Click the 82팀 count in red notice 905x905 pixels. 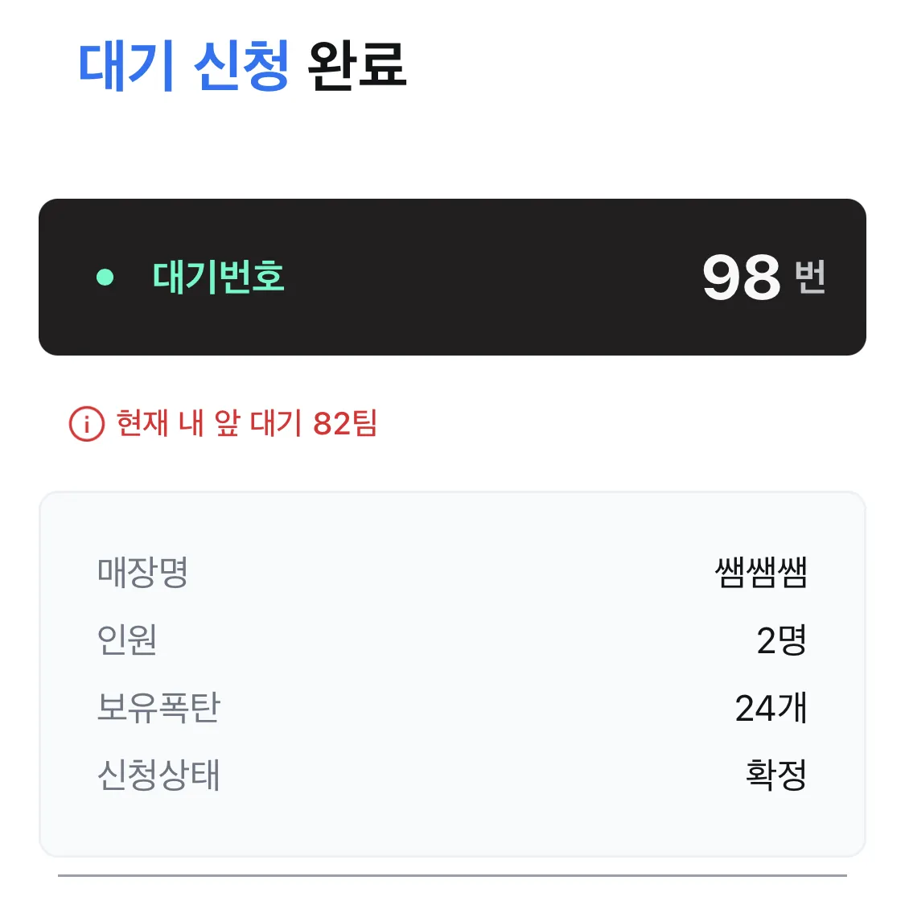point(345,423)
